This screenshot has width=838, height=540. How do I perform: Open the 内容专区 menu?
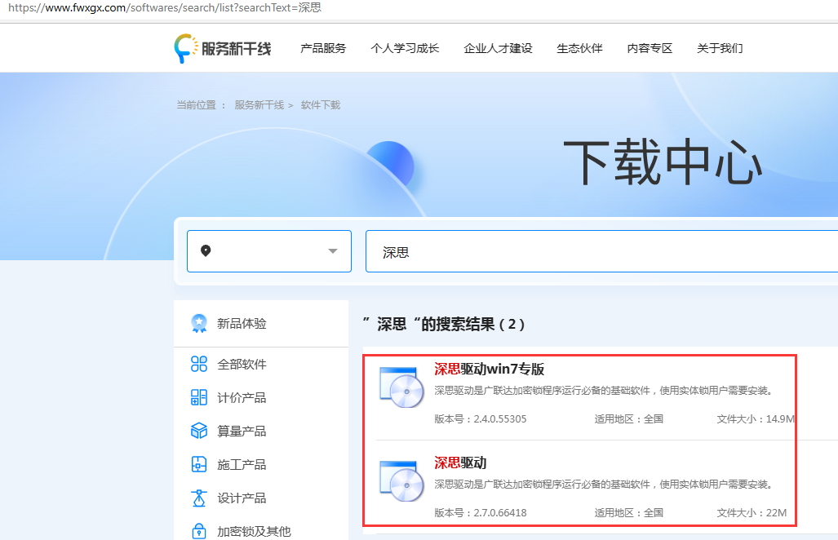(x=650, y=49)
